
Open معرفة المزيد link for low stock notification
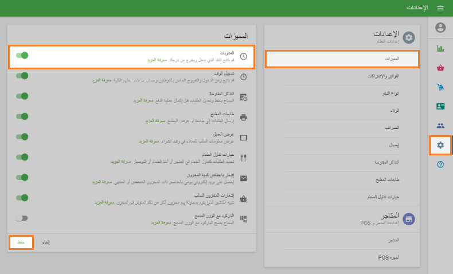click(x=102, y=182)
